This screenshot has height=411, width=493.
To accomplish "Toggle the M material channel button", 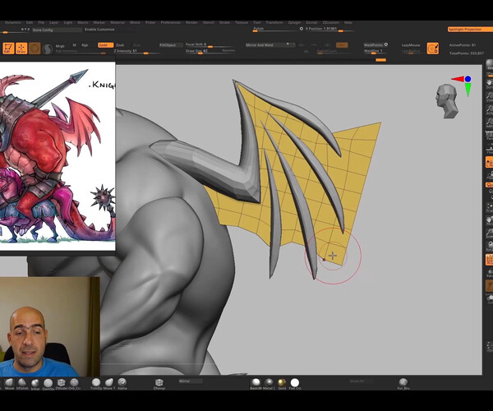I will pyautogui.click(x=75, y=45).
